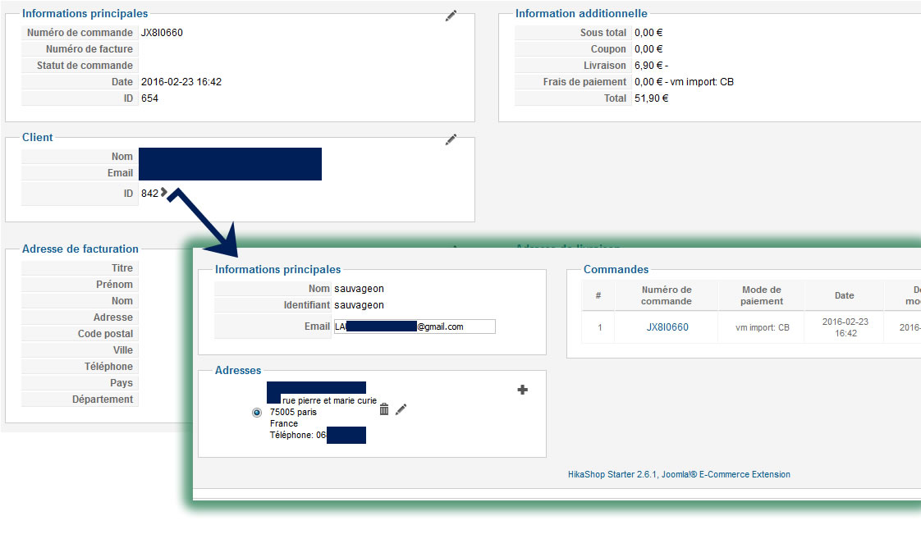Click the Département label in billing address
The width and height of the screenshot is (921, 548).
click(x=103, y=399)
